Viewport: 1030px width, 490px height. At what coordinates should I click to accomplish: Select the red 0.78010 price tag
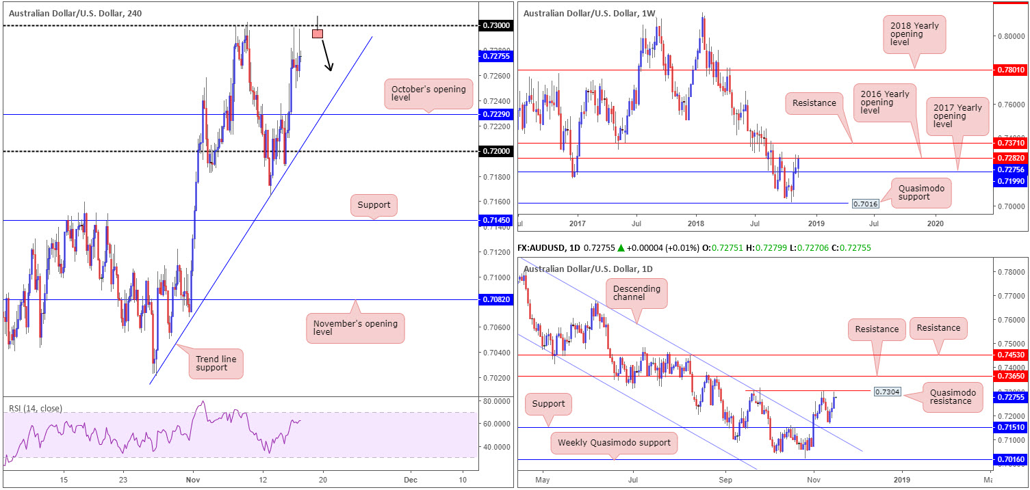click(x=1011, y=70)
